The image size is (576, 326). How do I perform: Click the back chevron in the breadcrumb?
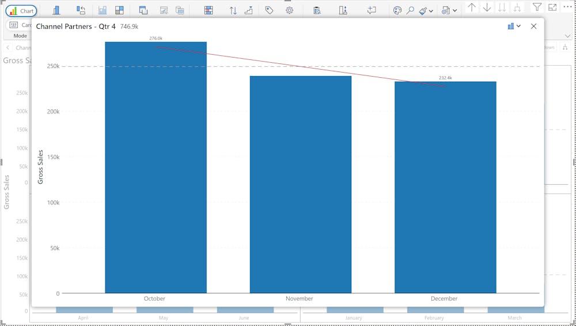[x=7, y=47]
